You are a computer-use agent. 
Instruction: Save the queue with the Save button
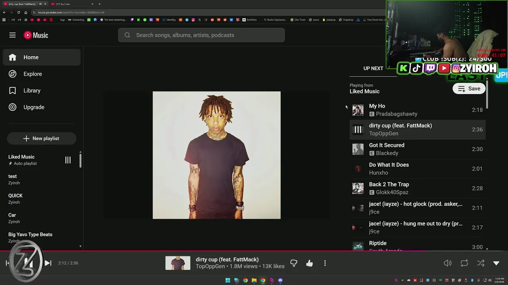(x=469, y=89)
